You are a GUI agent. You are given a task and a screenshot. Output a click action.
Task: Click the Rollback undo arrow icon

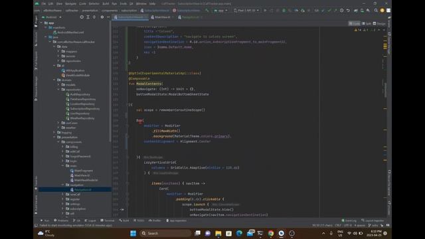pos(348,11)
